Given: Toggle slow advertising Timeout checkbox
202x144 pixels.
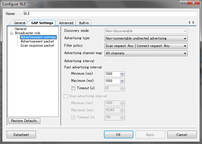Looking at the screenshot, I should coord(73,117).
